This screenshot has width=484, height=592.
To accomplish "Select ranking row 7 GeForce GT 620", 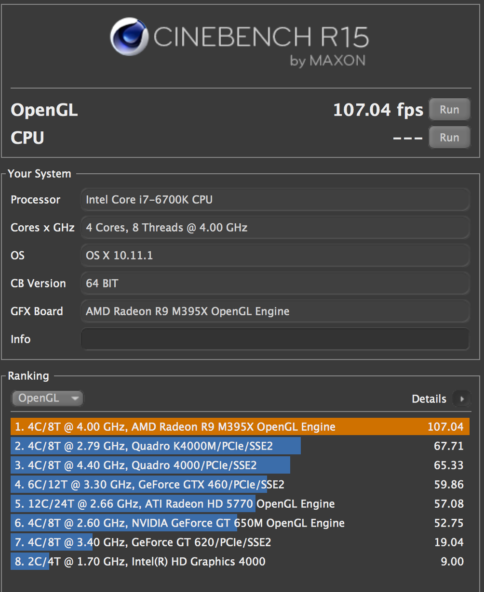I will tap(240, 542).
